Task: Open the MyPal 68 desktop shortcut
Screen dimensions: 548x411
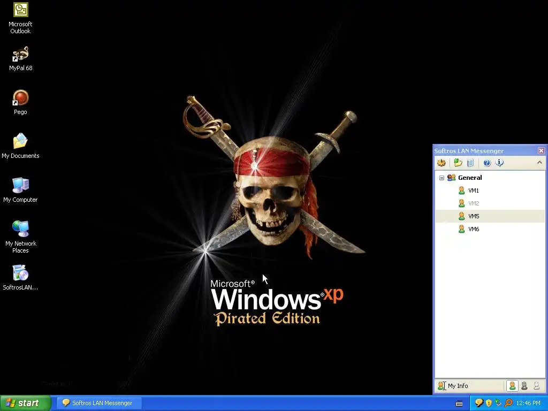Action: click(x=20, y=59)
